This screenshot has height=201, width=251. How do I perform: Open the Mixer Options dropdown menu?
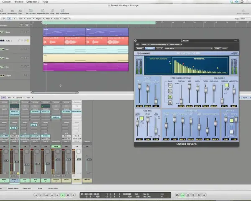tap(20, 98)
